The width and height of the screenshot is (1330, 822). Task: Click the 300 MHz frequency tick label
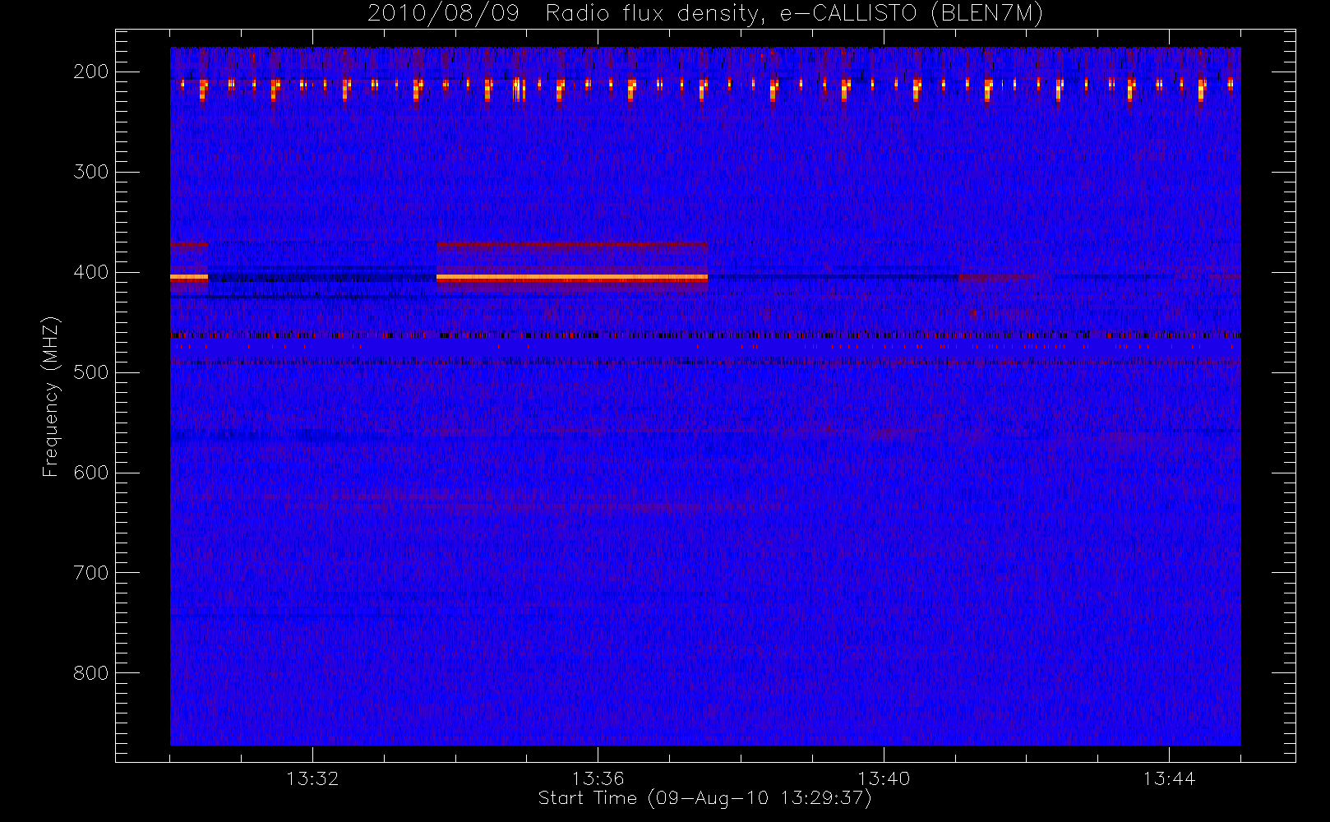91,172
